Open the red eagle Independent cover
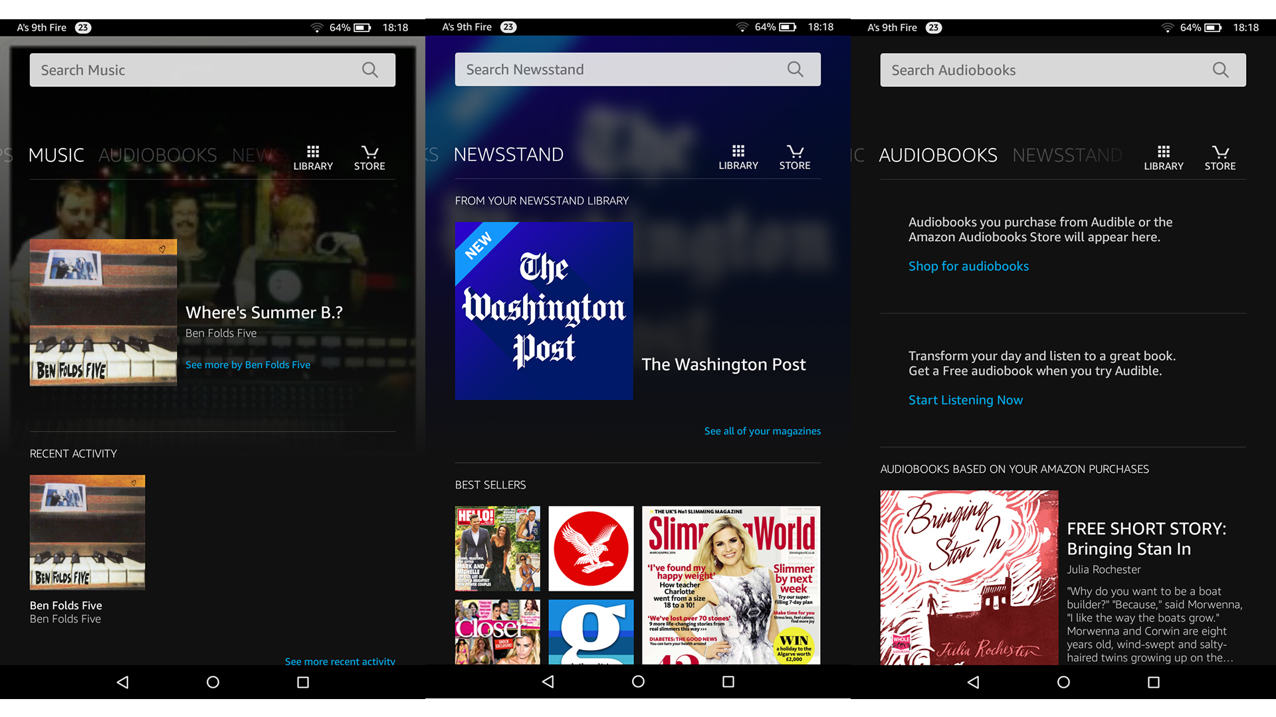 (x=591, y=548)
